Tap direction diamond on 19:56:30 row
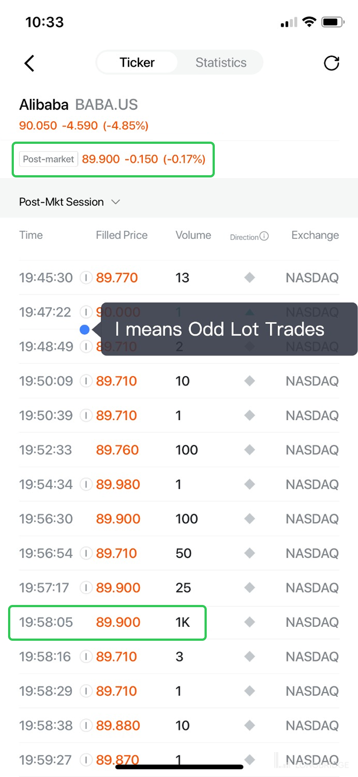The height and width of the screenshot is (777, 358). 250,519
